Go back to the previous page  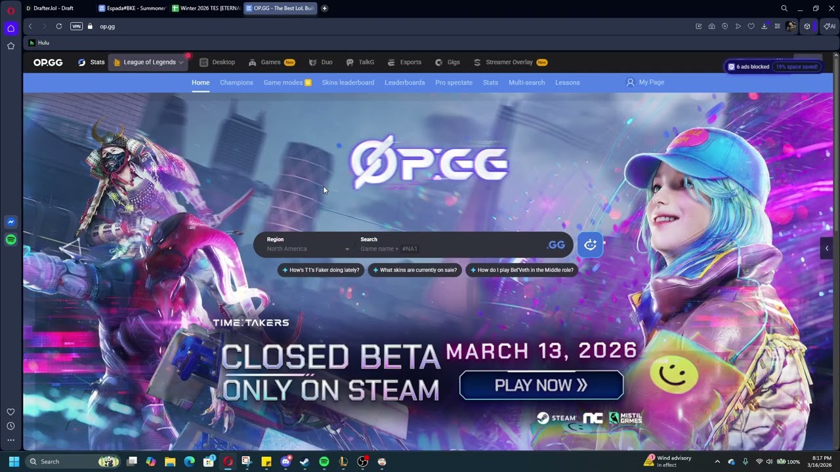pyautogui.click(x=30, y=26)
